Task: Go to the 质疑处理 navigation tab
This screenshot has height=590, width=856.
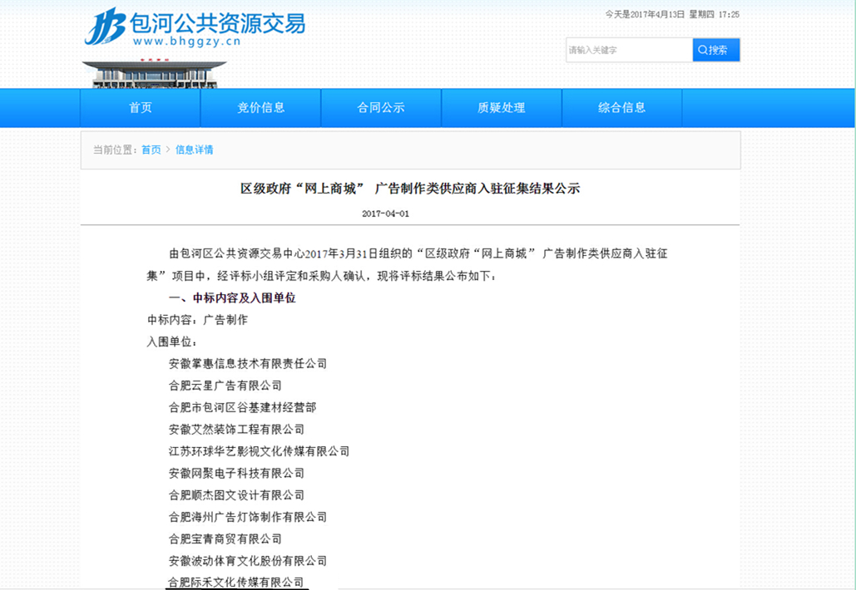Action: (x=502, y=107)
